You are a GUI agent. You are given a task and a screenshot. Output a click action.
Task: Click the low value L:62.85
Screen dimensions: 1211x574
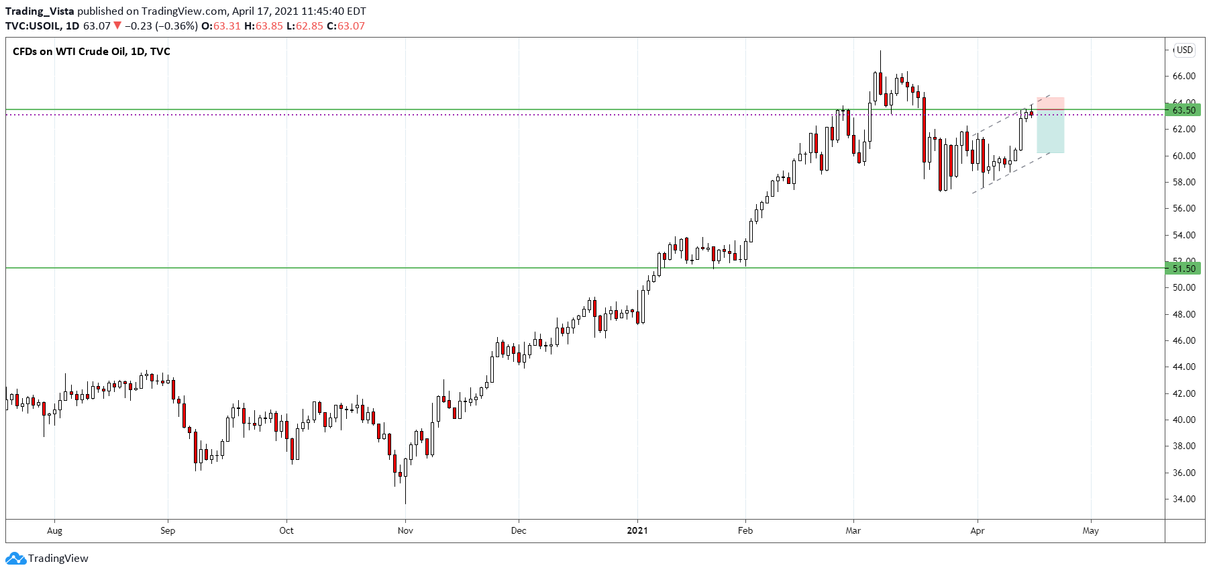(305, 26)
